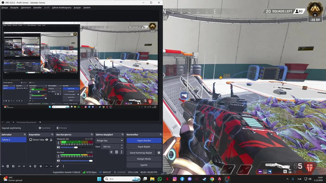Open scene filters icon in Sahneler panel
This screenshot has width=326, height=183.
tap(13, 166)
